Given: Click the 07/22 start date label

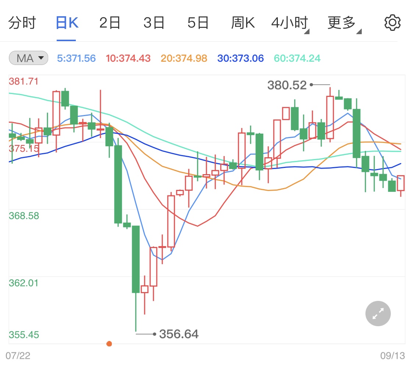Looking at the screenshot, I should 18,356.
